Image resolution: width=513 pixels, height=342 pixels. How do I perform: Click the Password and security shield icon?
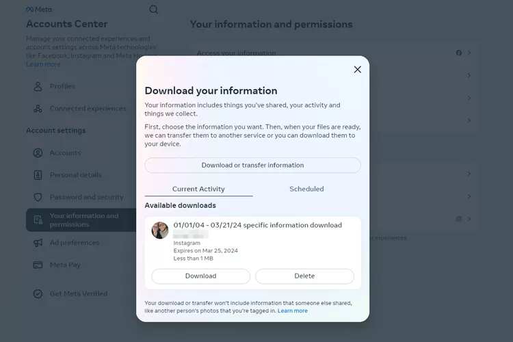coord(38,197)
